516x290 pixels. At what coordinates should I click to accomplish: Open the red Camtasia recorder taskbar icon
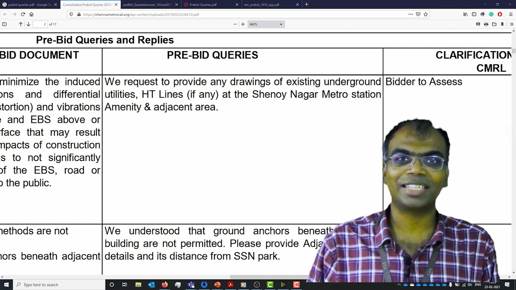click(296, 285)
